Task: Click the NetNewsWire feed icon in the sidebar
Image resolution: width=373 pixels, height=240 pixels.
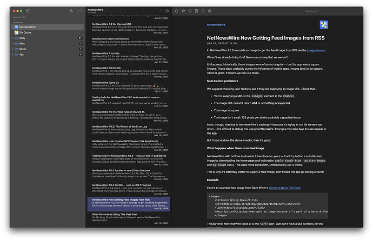Action: click(x=16, y=27)
